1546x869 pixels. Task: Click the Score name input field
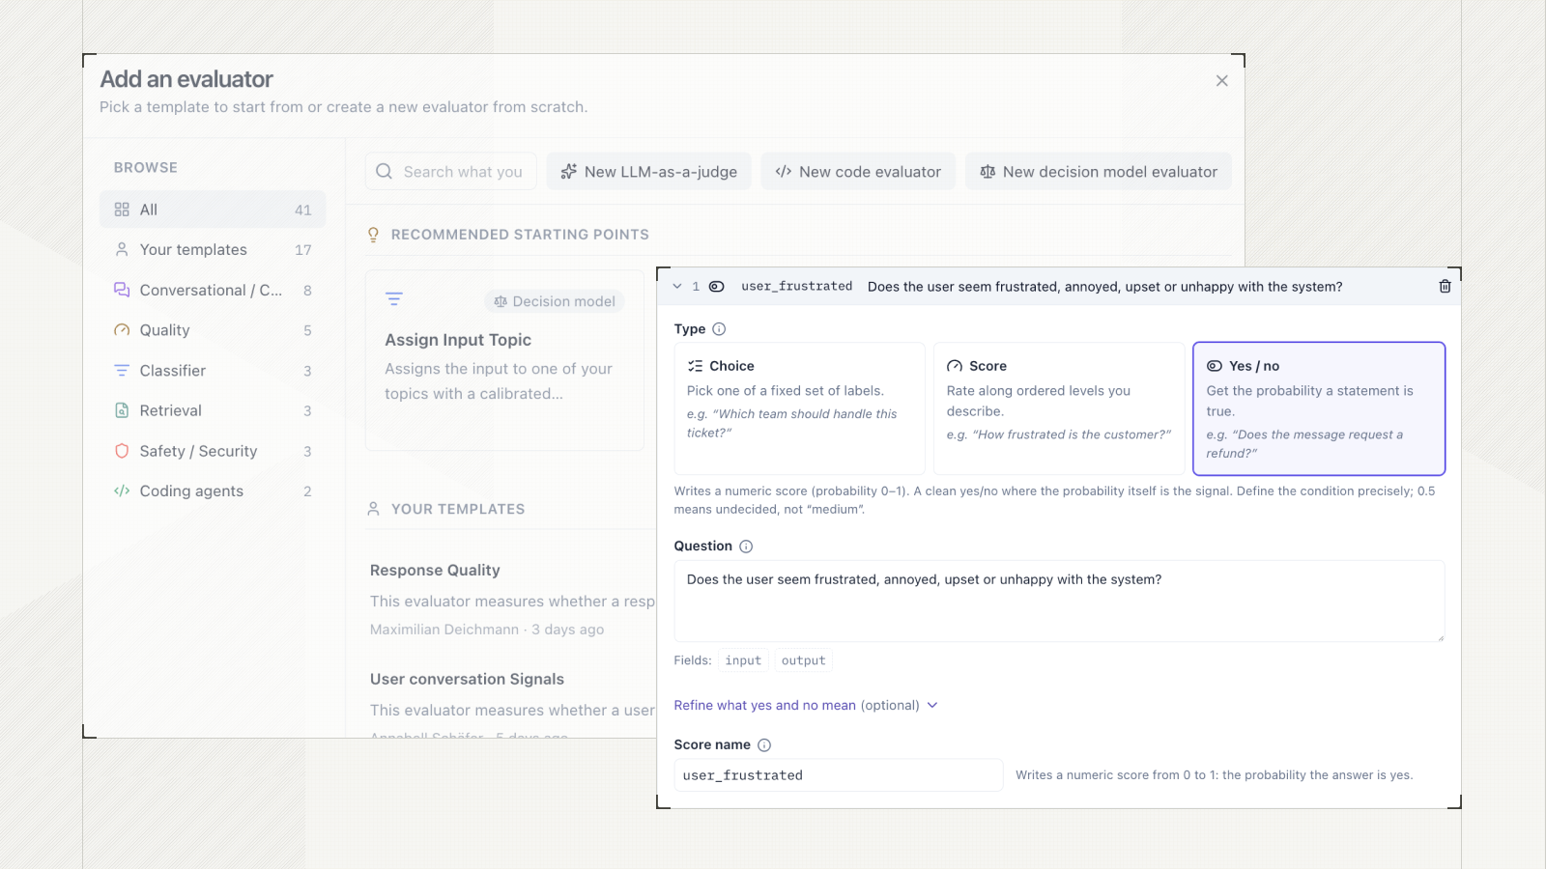[x=839, y=775]
